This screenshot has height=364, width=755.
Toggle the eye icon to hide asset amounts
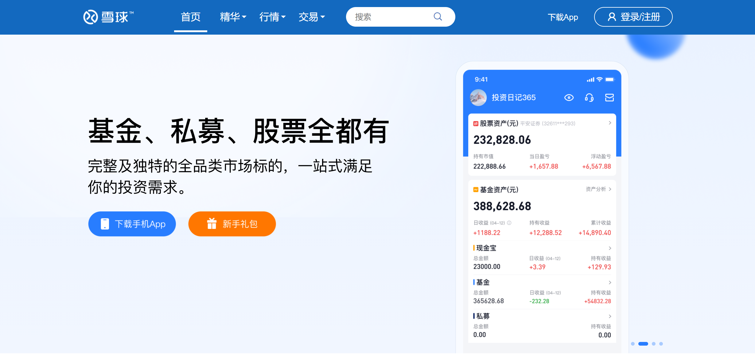pyautogui.click(x=569, y=97)
